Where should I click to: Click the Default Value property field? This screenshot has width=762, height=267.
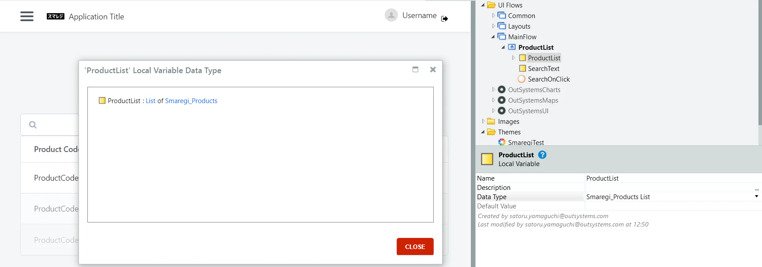point(673,206)
